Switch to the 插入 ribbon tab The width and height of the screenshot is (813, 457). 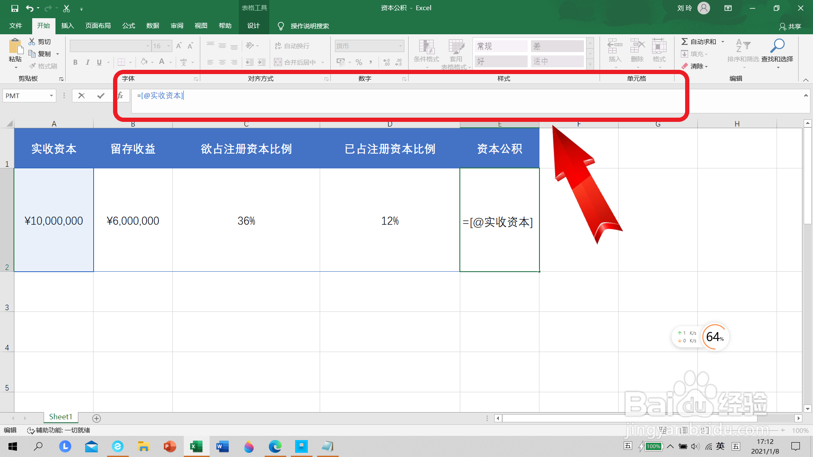[67, 26]
